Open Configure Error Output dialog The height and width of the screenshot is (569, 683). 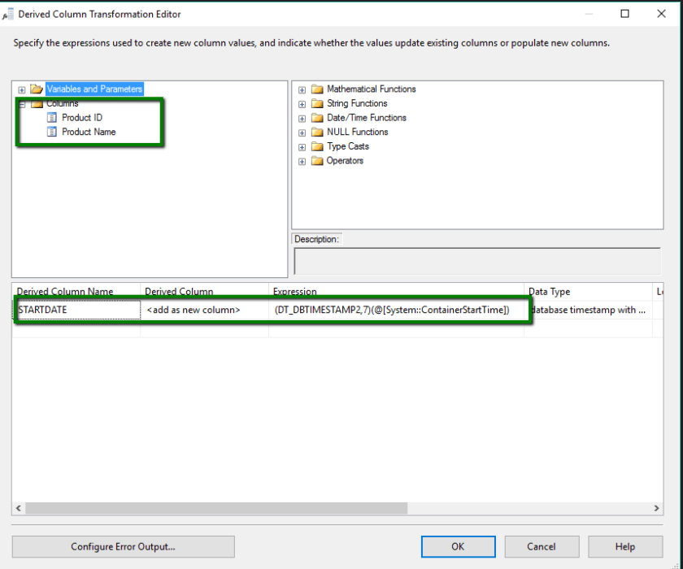123,547
